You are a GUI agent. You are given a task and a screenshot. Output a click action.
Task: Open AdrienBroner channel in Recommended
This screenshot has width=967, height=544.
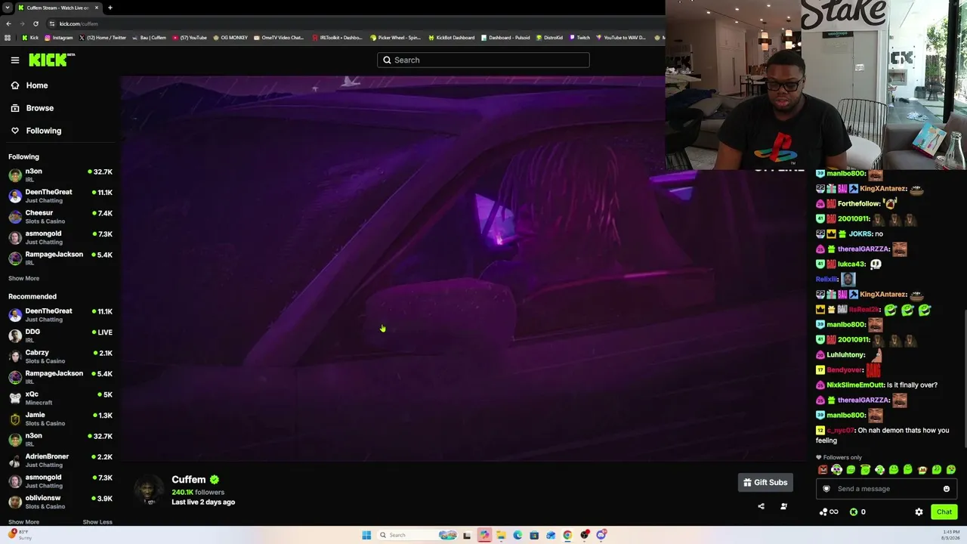60,460
